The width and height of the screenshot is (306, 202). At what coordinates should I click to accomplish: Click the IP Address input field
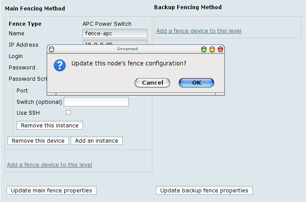tap(115, 42)
